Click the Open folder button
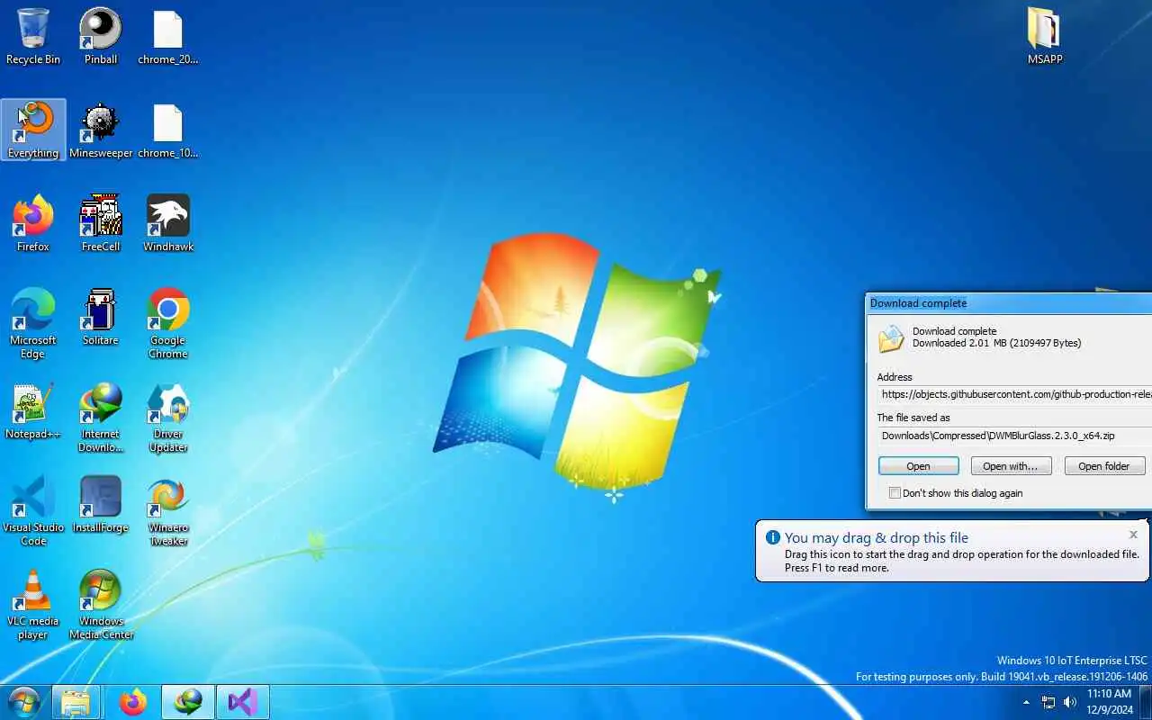This screenshot has width=1152, height=720. [1104, 466]
